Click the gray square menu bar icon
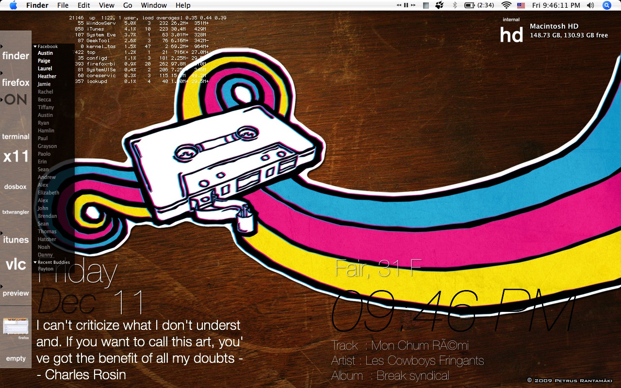This screenshot has width=621, height=388. coord(426,5)
